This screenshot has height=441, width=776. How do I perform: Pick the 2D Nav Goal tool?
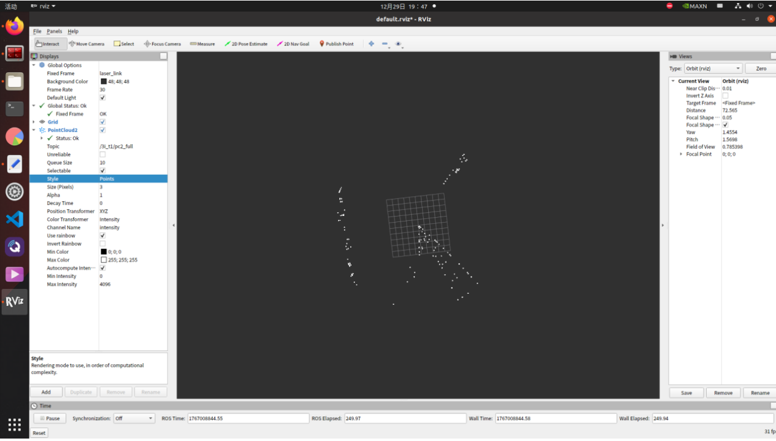click(x=293, y=44)
